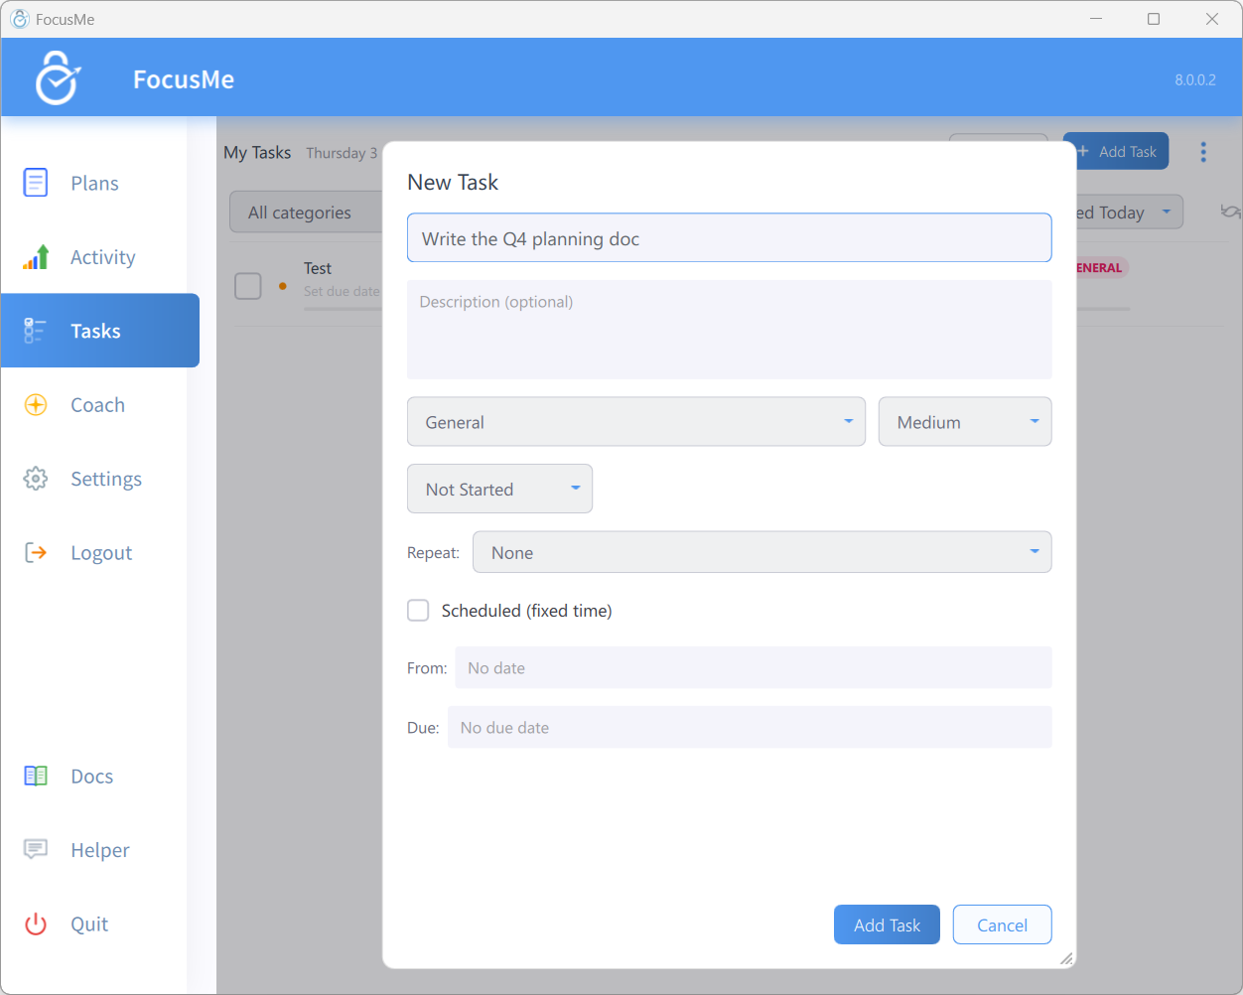Click the Due date field
The width and height of the screenshot is (1243, 995).
pos(750,727)
